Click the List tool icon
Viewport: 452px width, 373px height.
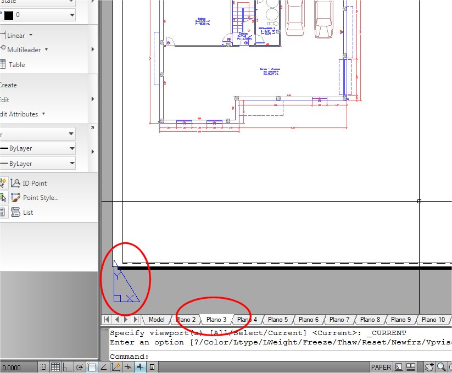[15, 212]
